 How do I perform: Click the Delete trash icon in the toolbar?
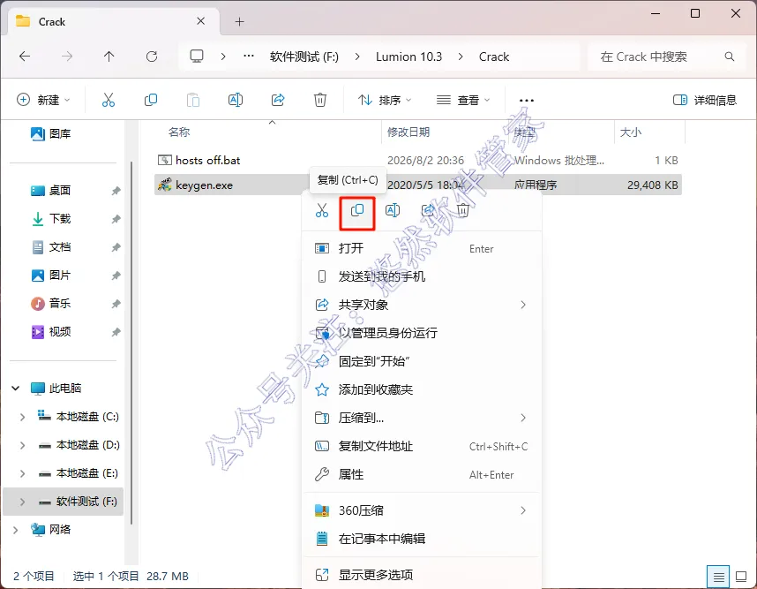tap(320, 100)
